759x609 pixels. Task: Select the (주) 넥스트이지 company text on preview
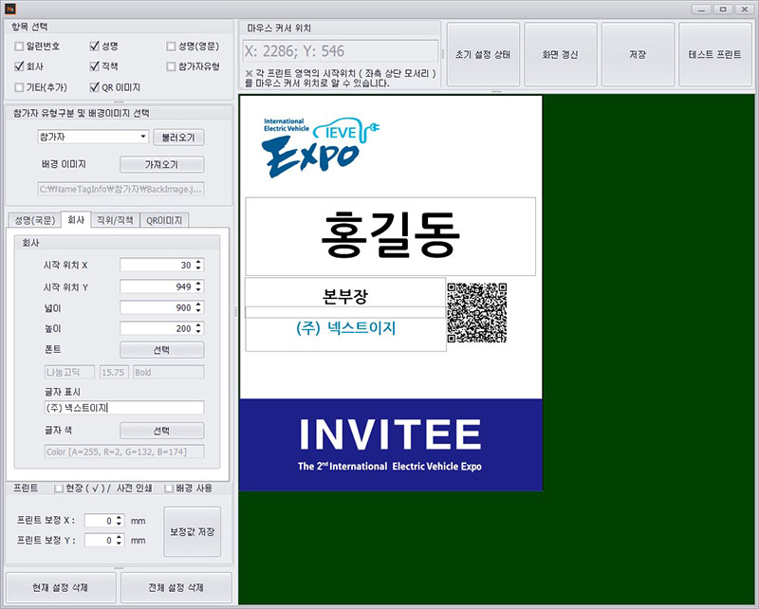[x=346, y=328]
